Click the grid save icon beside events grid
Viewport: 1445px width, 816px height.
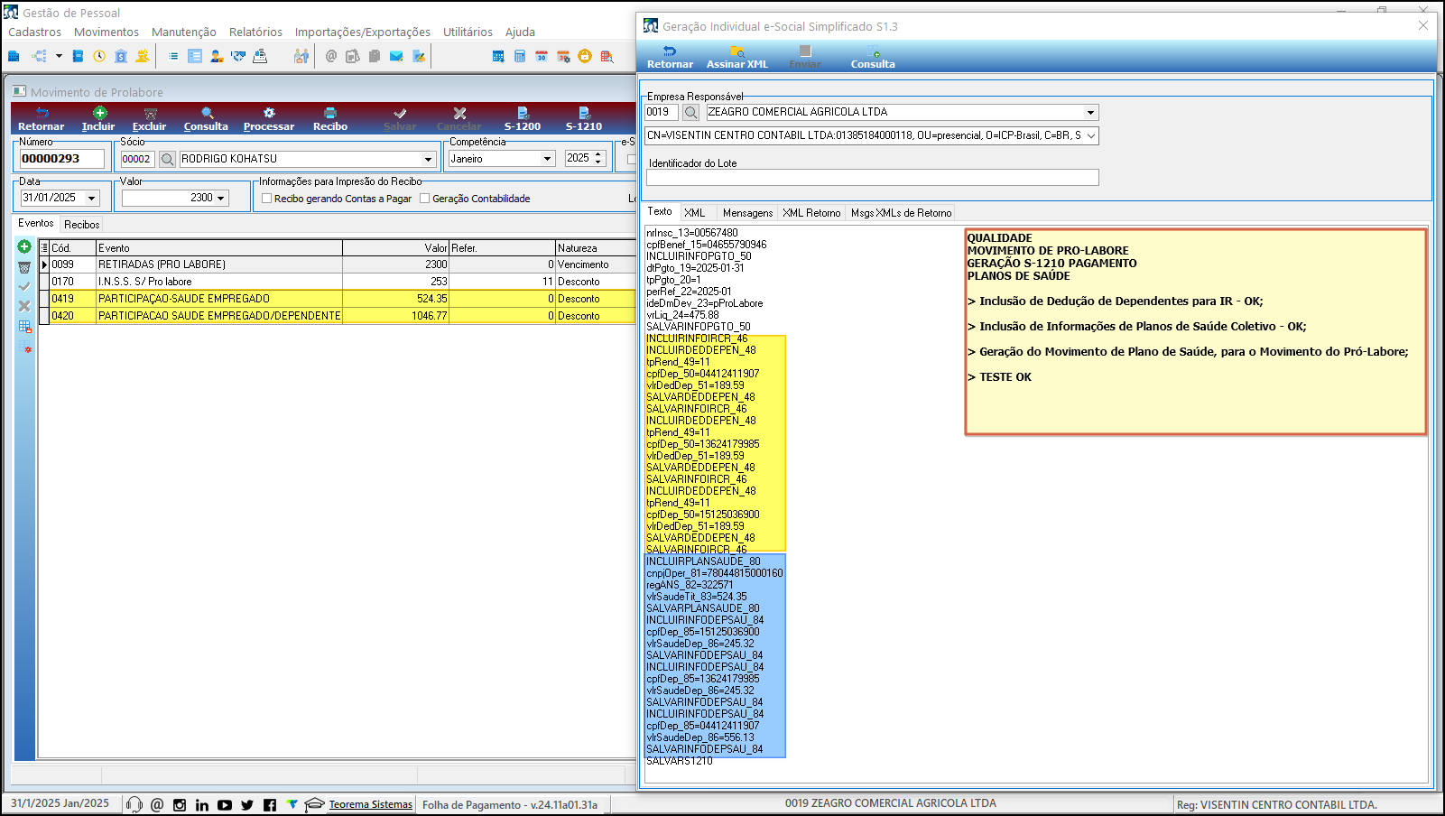(x=24, y=327)
